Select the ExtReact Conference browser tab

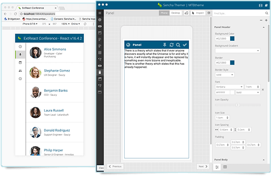pos(36,8)
